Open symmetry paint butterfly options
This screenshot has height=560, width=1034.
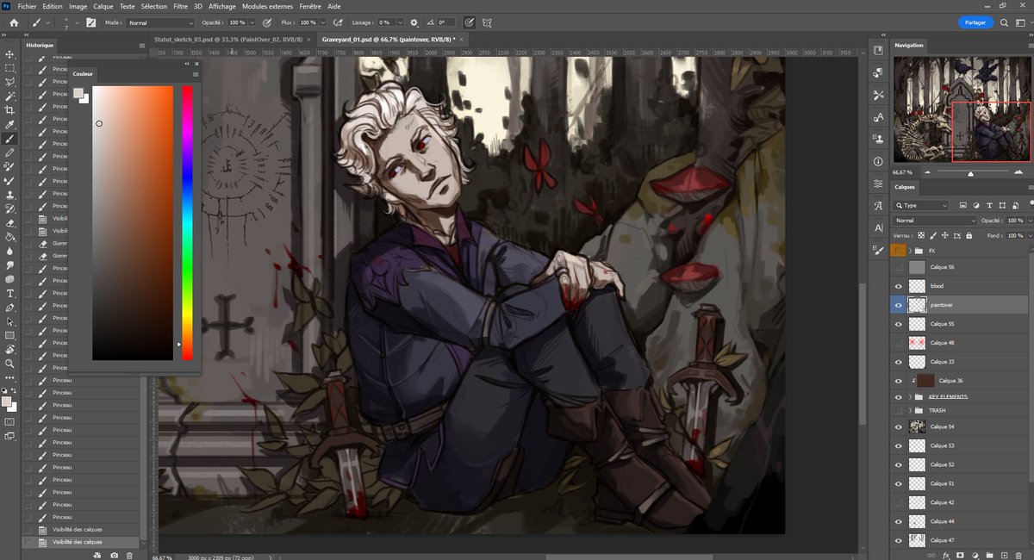pos(487,22)
